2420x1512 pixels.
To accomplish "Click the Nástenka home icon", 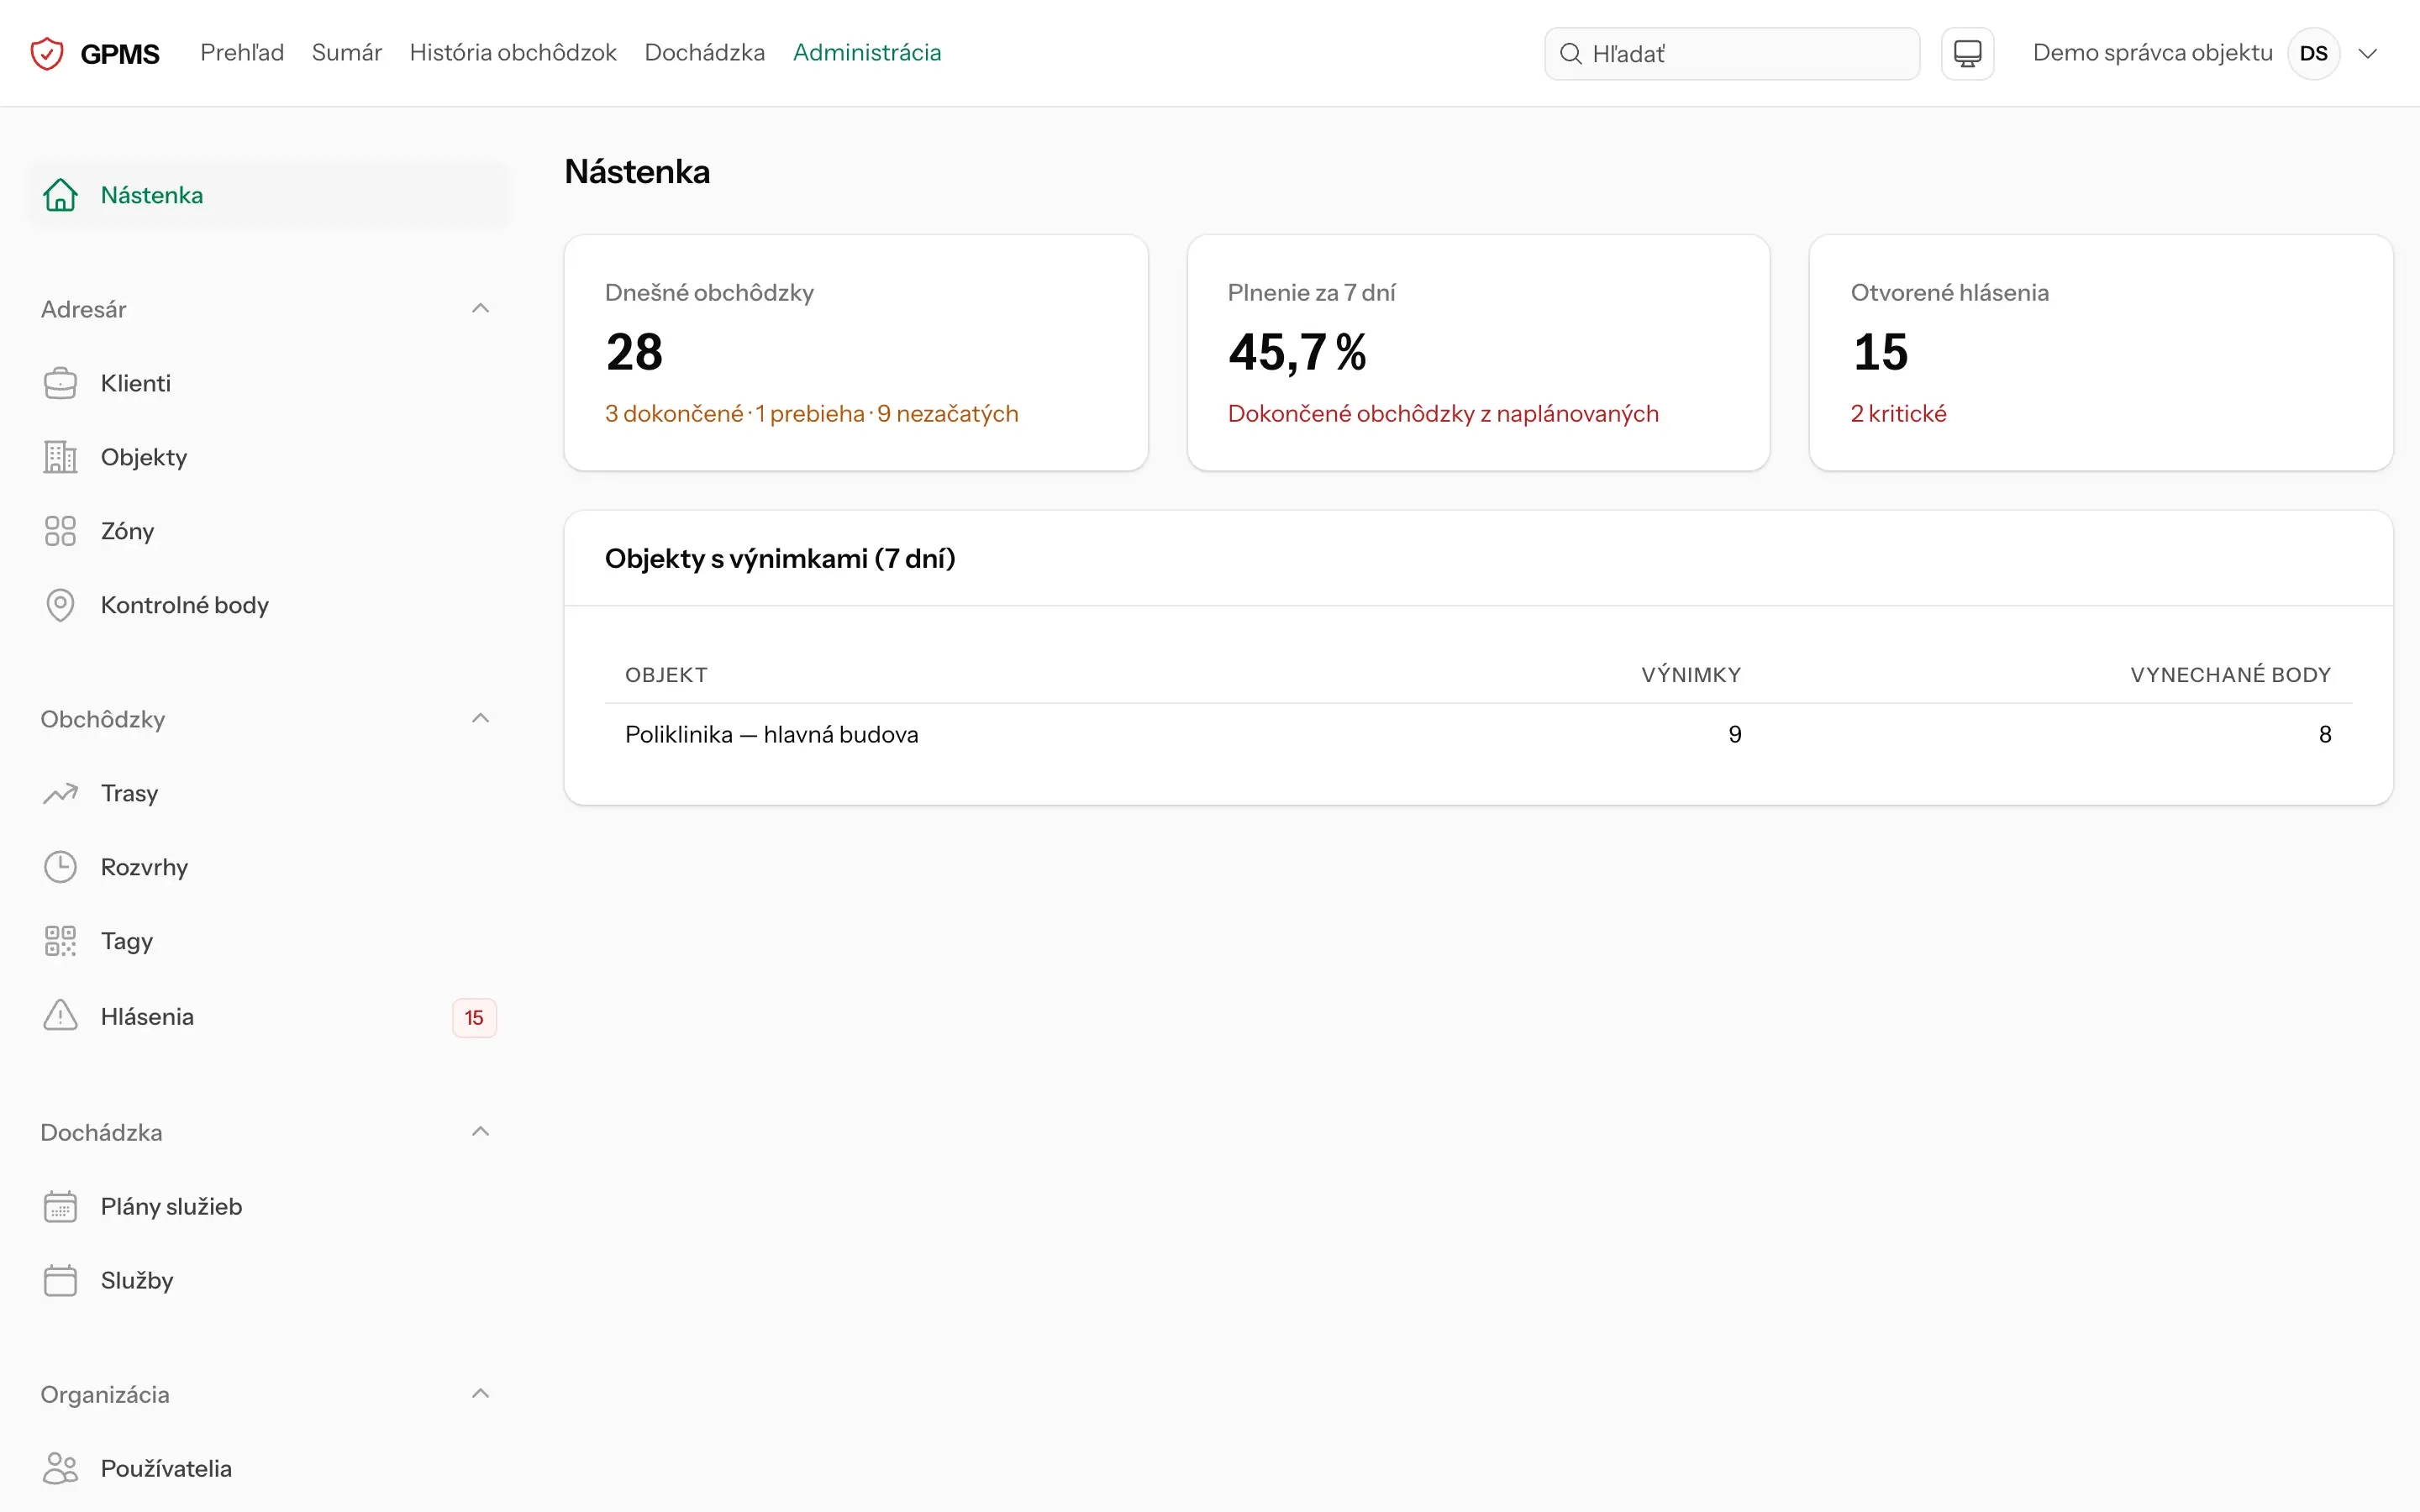I will click(x=60, y=195).
